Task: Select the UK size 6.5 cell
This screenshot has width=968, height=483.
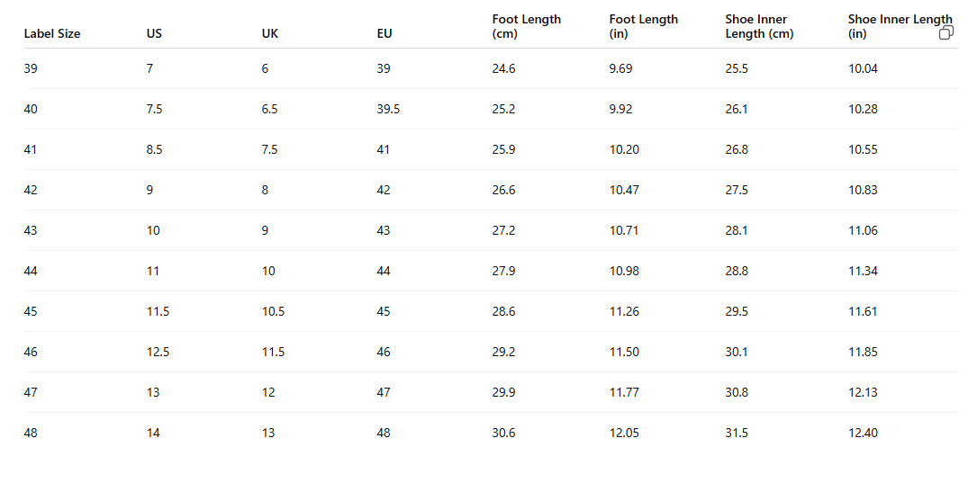Action: 269,109
